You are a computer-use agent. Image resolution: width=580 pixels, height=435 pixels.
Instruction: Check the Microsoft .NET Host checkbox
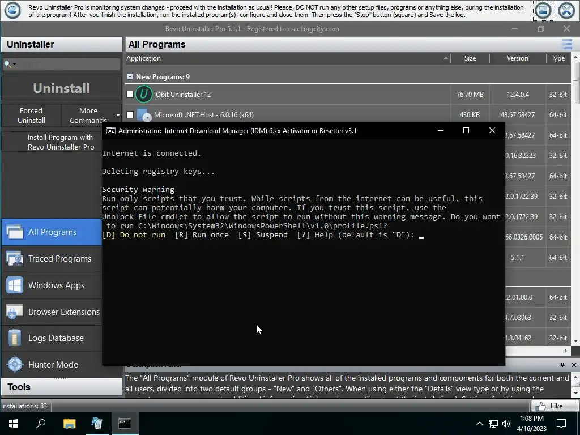[x=130, y=114]
